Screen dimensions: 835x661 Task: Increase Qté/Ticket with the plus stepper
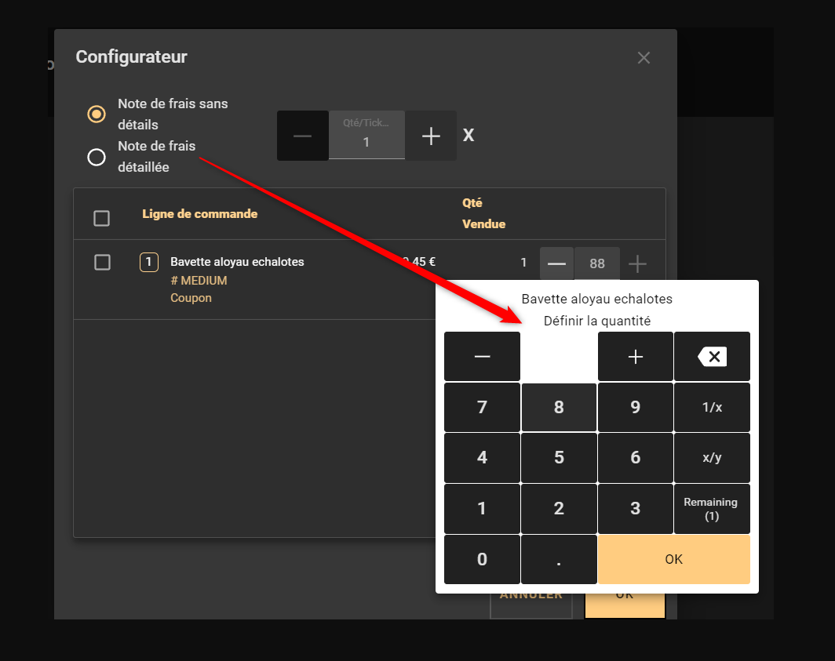[431, 136]
